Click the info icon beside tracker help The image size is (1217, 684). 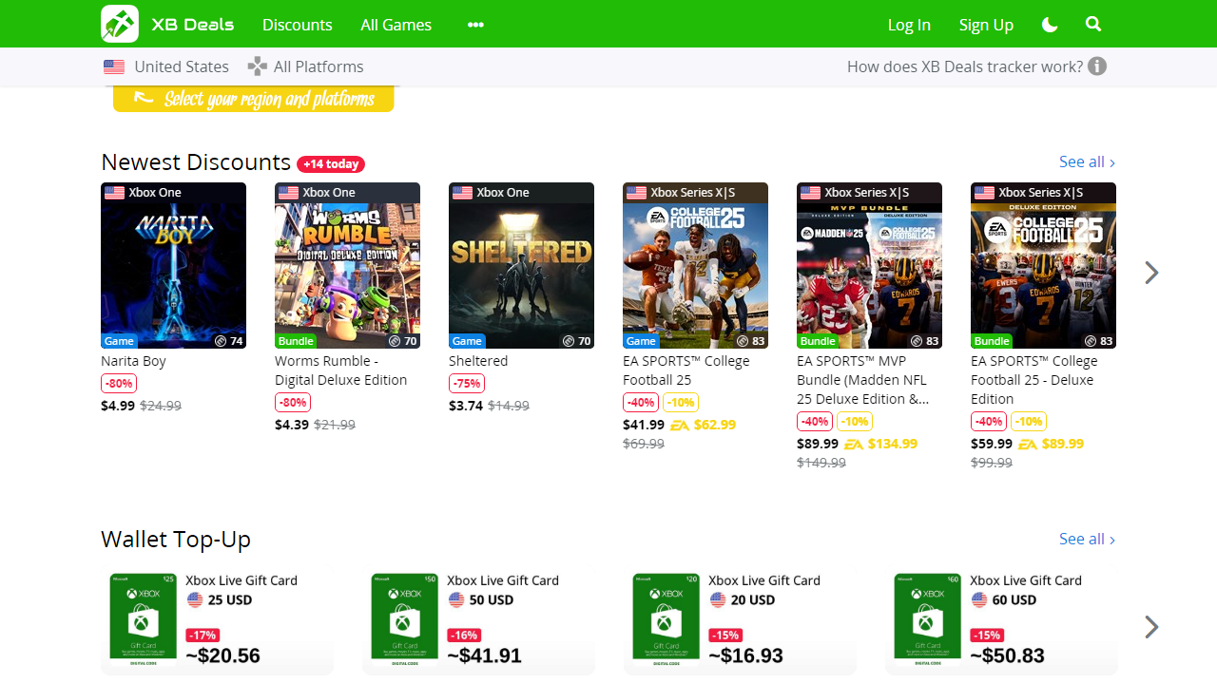tap(1097, 66)
